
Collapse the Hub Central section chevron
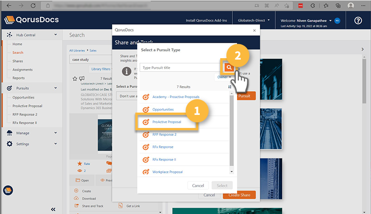(x=56, y=35)
